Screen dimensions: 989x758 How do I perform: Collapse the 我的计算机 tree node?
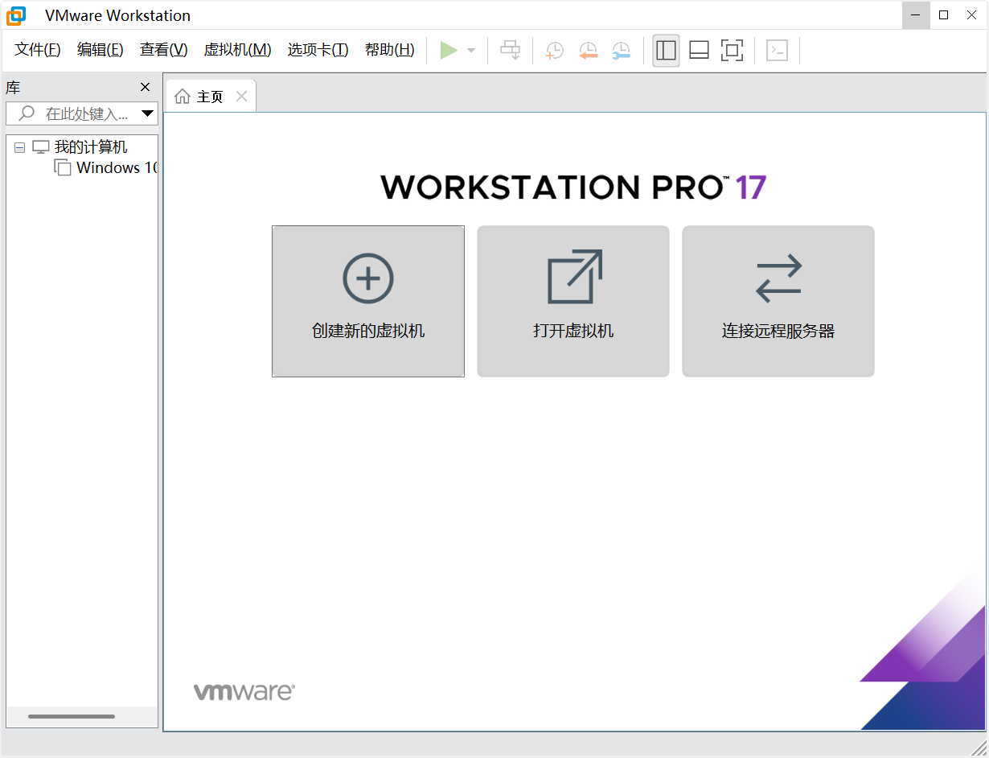(x=20, y=148)
